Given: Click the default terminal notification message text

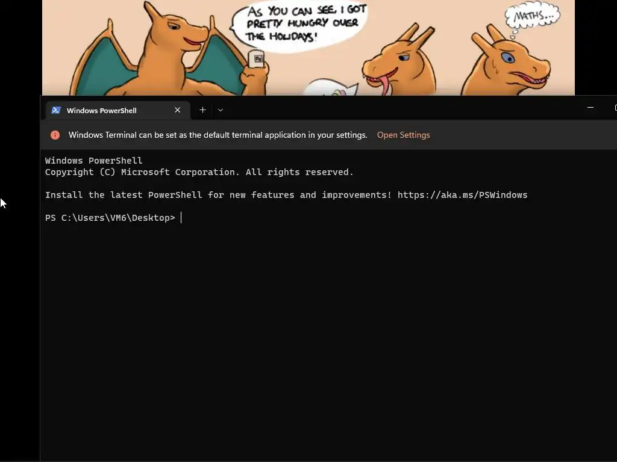Looking at the screenshot, I should [218, 135].
